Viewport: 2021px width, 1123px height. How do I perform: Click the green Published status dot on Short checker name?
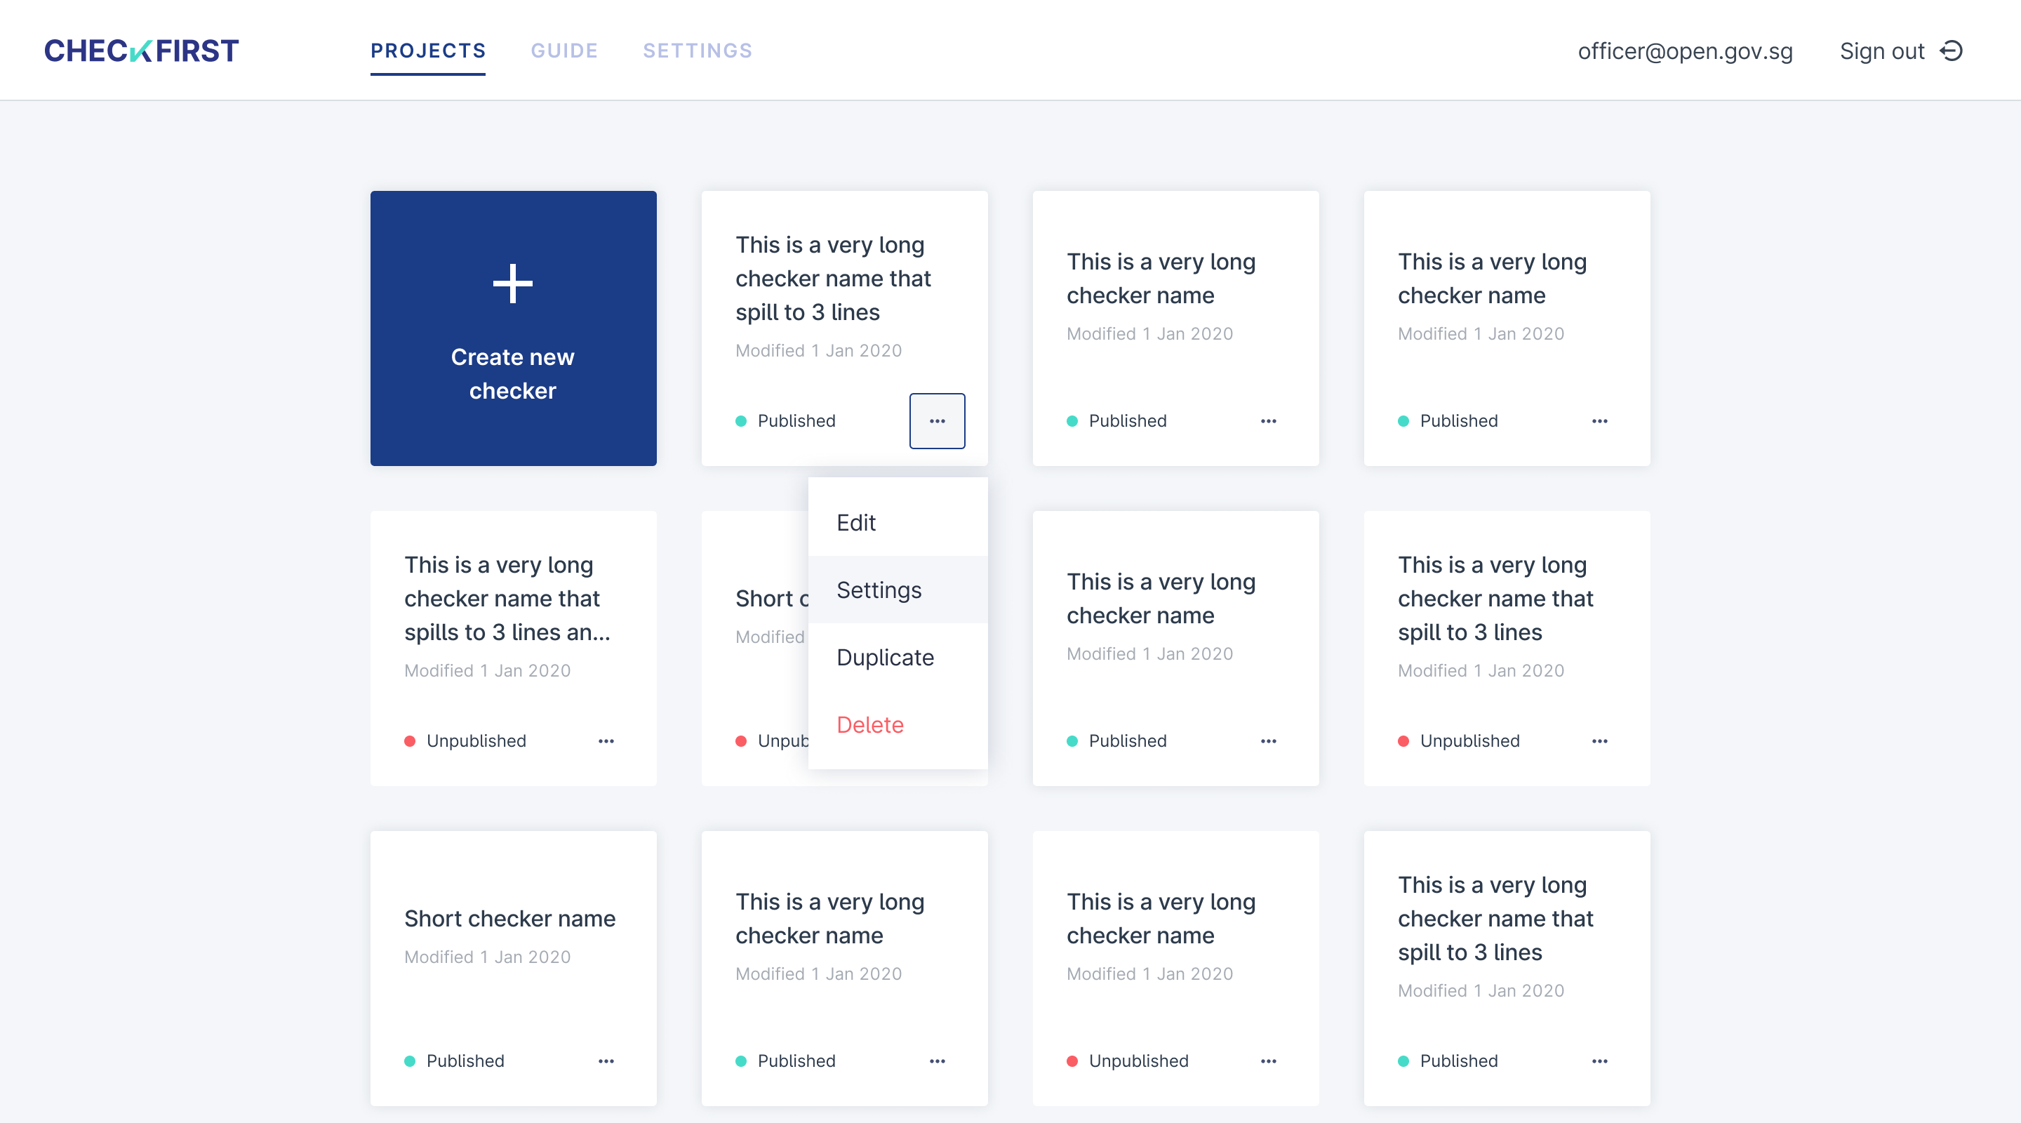pos(411,1061)
